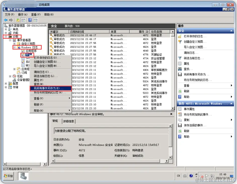The width and height of the screenshot is (237, 184).
Task: Open the 文件(F) menu
Action: click(x=10, y=15)
